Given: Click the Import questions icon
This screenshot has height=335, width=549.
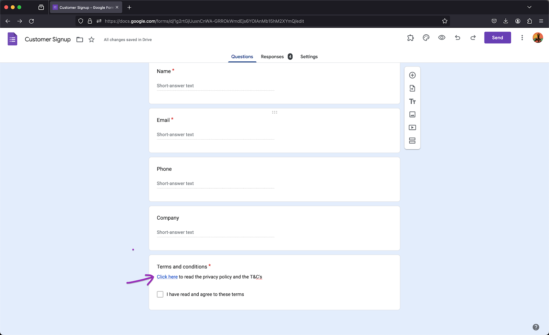Looking at the screenshot, I should 412,88.
